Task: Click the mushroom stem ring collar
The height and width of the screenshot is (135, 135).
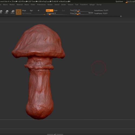Action: coord(39,67)
